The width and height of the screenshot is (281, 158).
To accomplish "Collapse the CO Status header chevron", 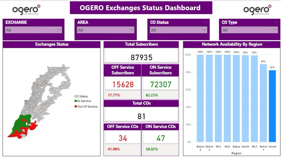I will (x=205, y=22).
